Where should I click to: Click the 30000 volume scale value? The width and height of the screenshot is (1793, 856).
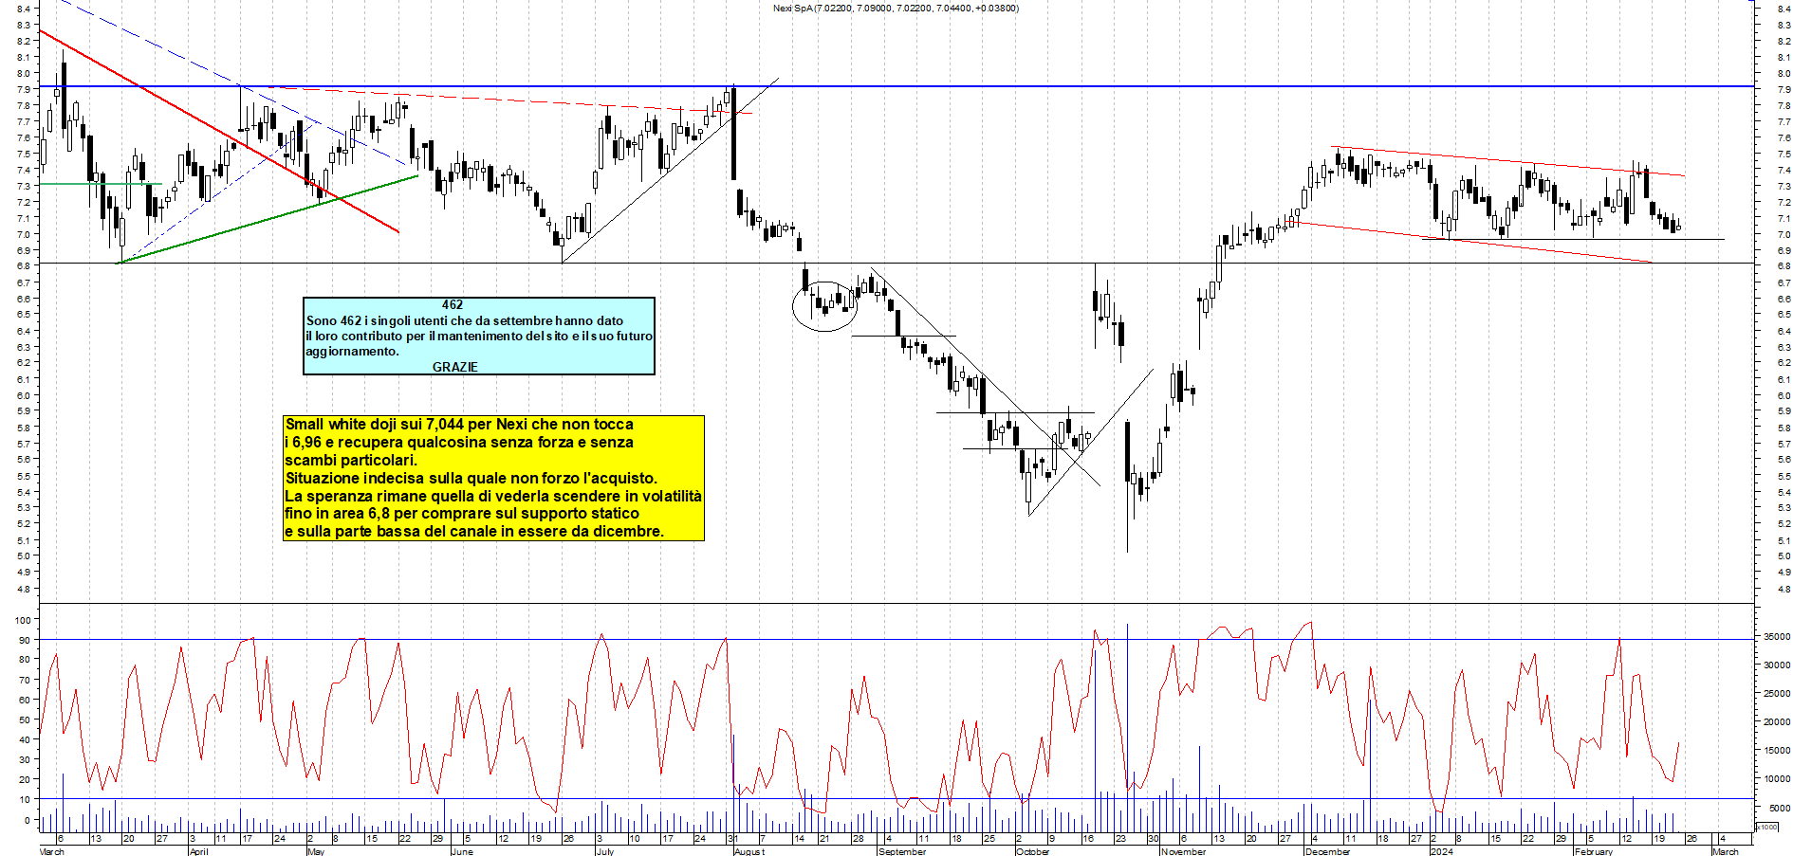[x=1777, y=665]
